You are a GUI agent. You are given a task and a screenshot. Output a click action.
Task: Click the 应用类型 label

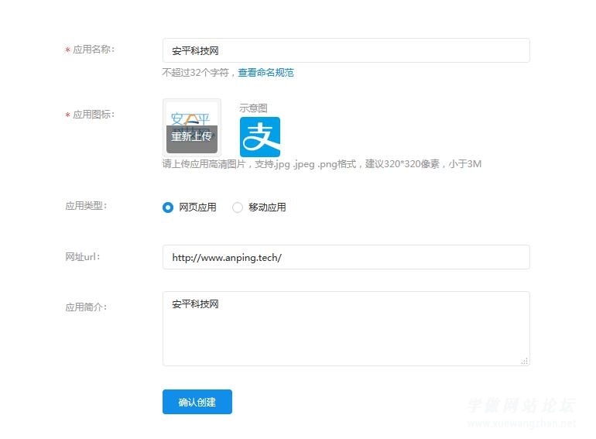[86, 206]
